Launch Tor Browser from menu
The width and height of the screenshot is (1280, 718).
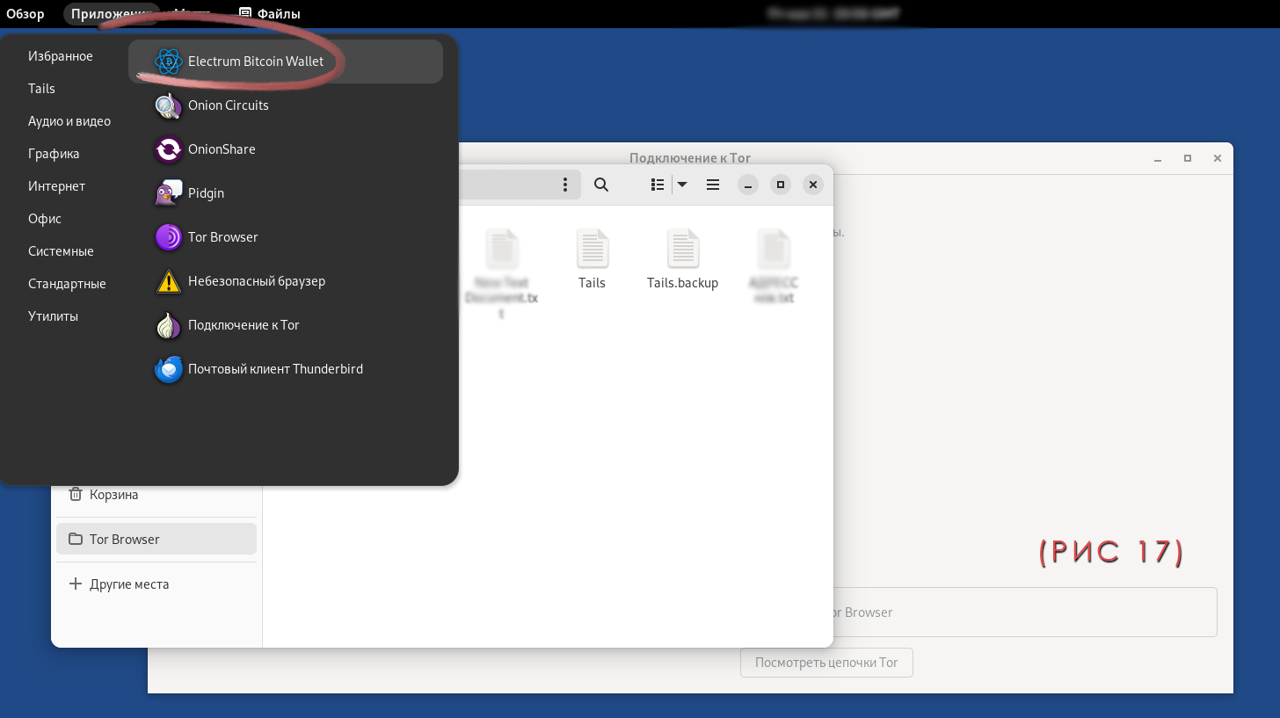168,237
